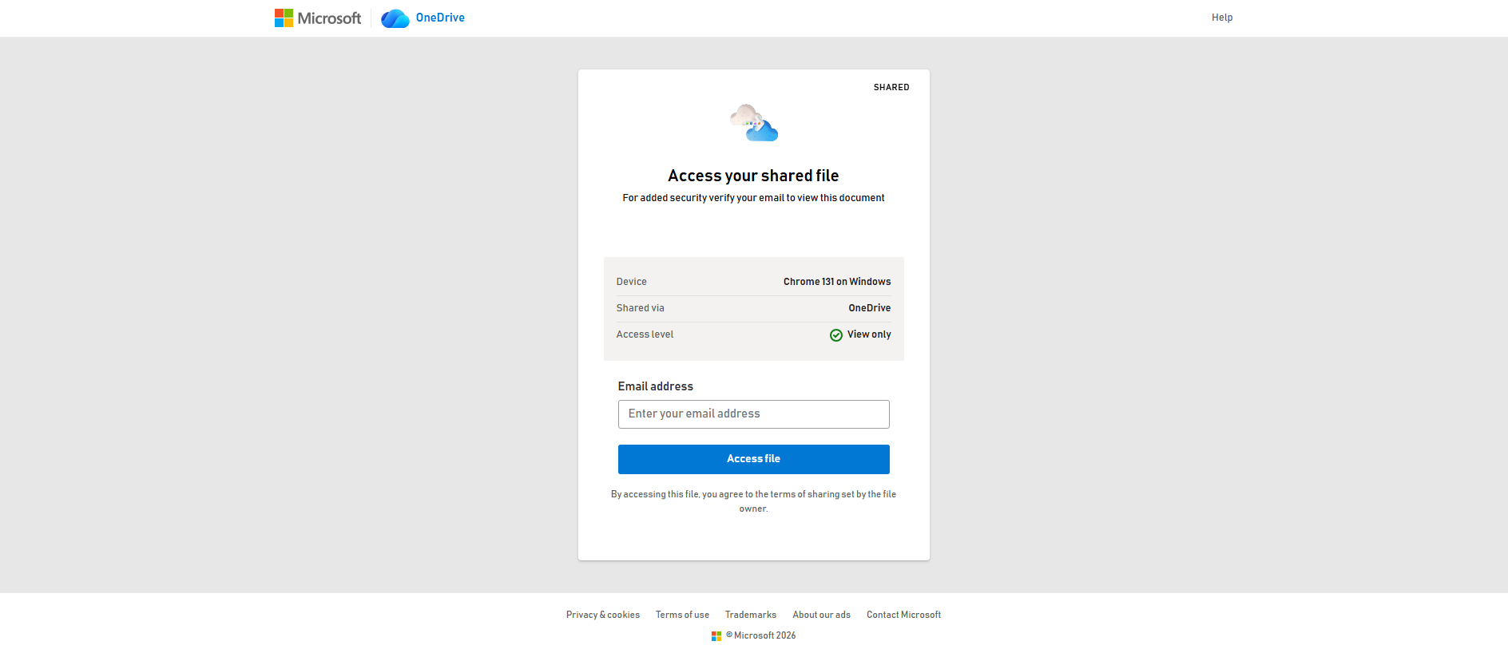The width and height of the screenshot is (1508, 653).
Task: Click the 'View only' access level text
Action: click(869, 334)
